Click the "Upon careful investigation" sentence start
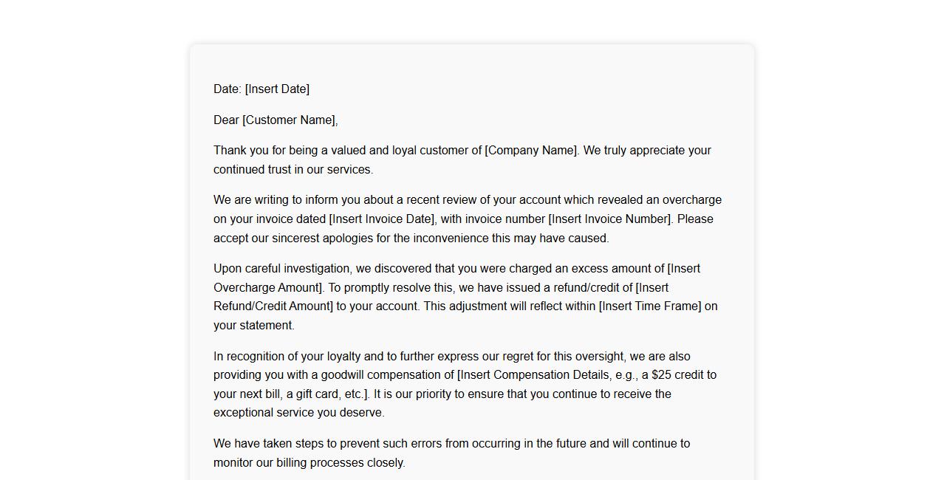 pos(282,269)
